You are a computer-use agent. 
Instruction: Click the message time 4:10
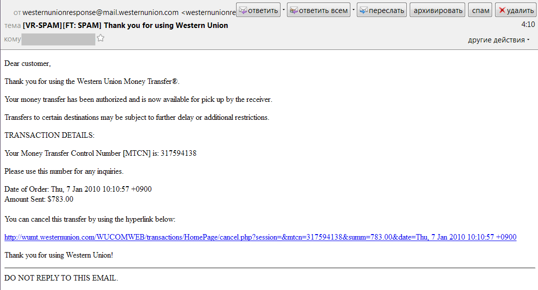point(528,24)
